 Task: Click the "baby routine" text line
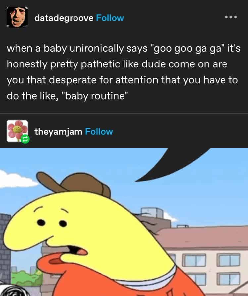(x=68, y=96)
